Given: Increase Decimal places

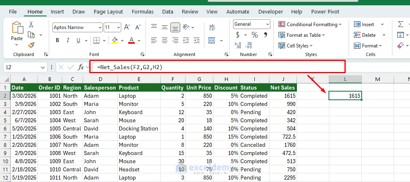Looking at the screenshot, I should [238, 45].
